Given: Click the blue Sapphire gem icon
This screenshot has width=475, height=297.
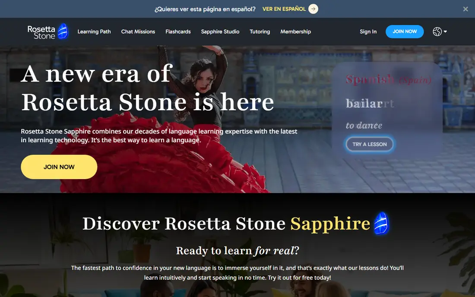Looking at the screenshot, I should [381, 224].
